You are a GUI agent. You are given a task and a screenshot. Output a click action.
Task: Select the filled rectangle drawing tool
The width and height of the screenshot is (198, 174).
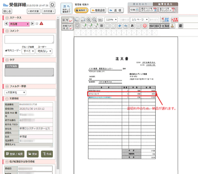(101, 26)
